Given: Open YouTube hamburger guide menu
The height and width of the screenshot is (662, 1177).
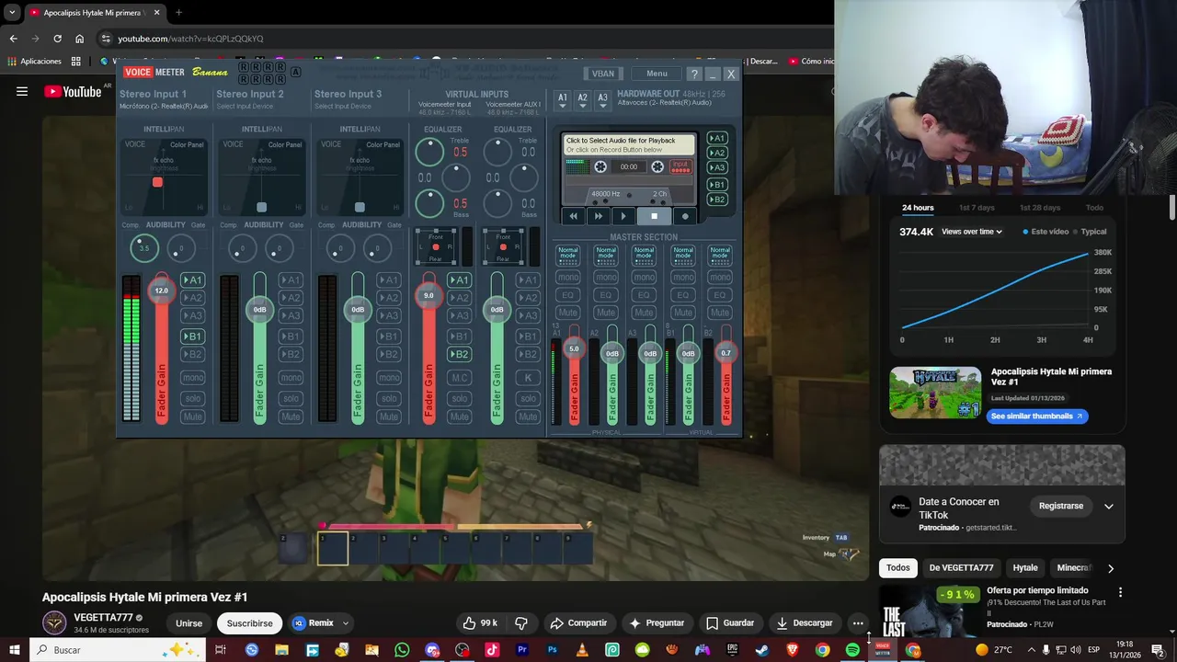Looking at the screenshot, I should point(22,91).
